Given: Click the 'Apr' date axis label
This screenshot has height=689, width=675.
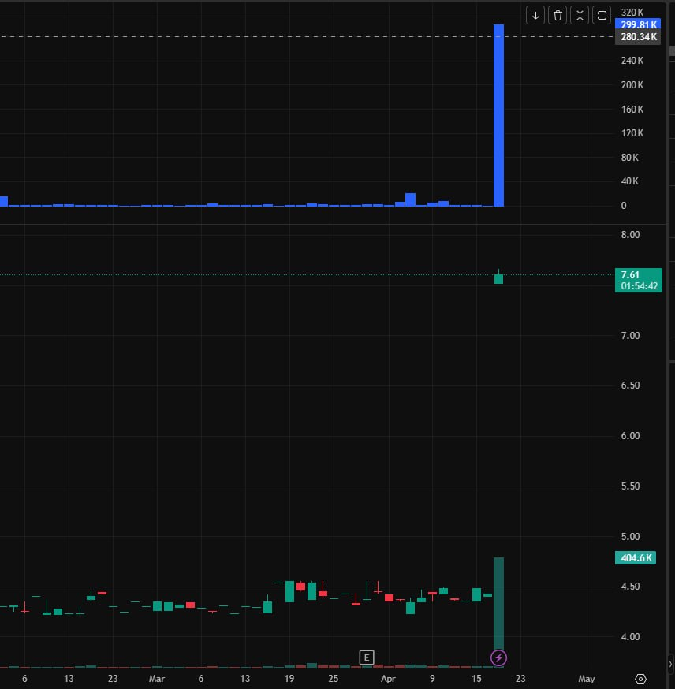Looking at the screenshot, I should point(388,679).
